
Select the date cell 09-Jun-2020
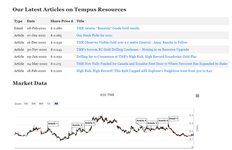(37, 57)
